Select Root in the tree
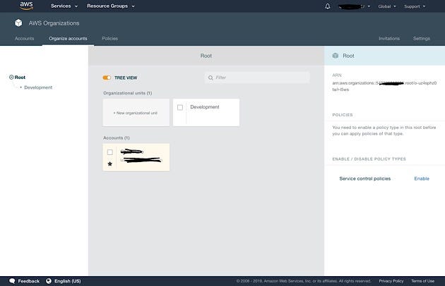 tap(20, 77)
